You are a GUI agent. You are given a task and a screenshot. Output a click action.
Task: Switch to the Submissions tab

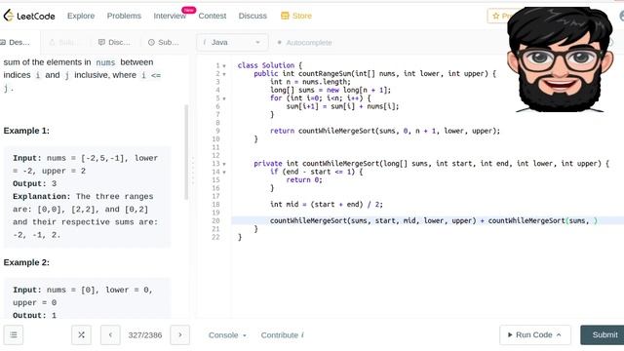point(164,42)
